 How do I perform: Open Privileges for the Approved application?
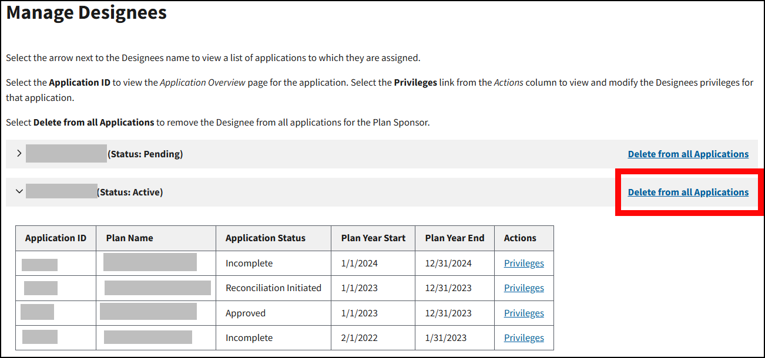click(x=524, y=313)
